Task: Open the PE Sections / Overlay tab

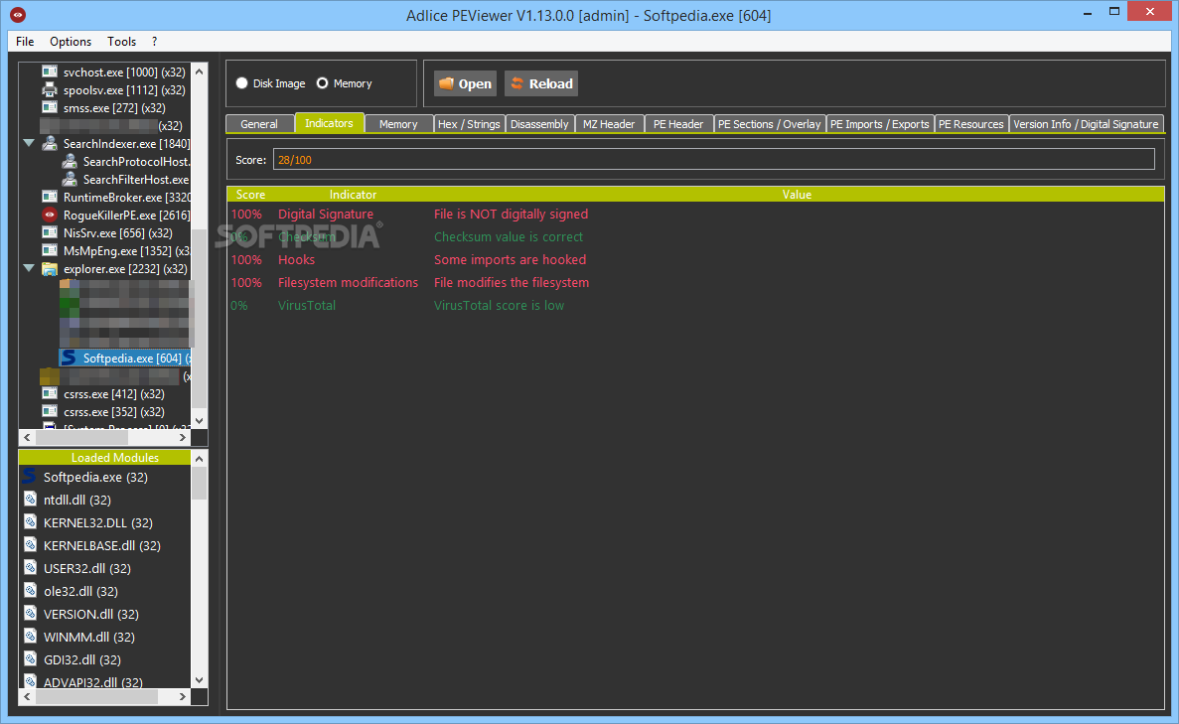Action: click(769, 124)
